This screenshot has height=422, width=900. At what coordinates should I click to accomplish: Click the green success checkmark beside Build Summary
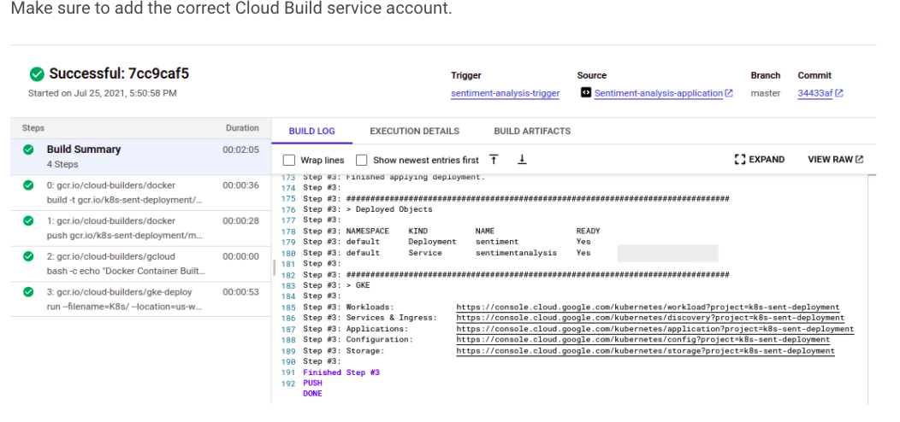28,149
